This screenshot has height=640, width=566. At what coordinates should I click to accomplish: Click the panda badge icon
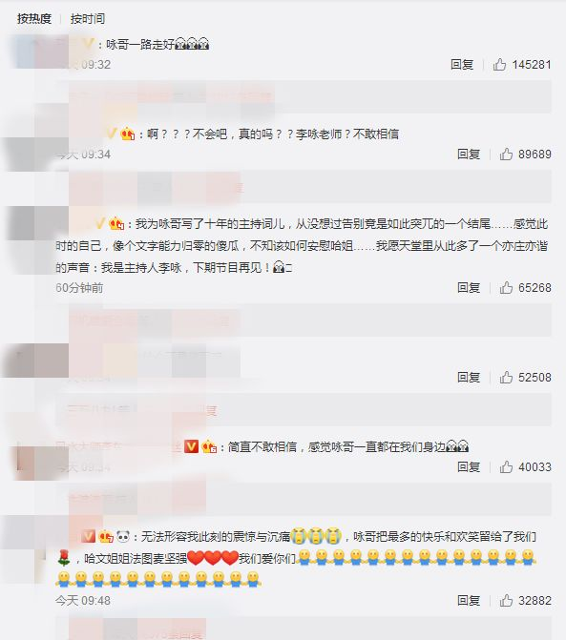123,536
